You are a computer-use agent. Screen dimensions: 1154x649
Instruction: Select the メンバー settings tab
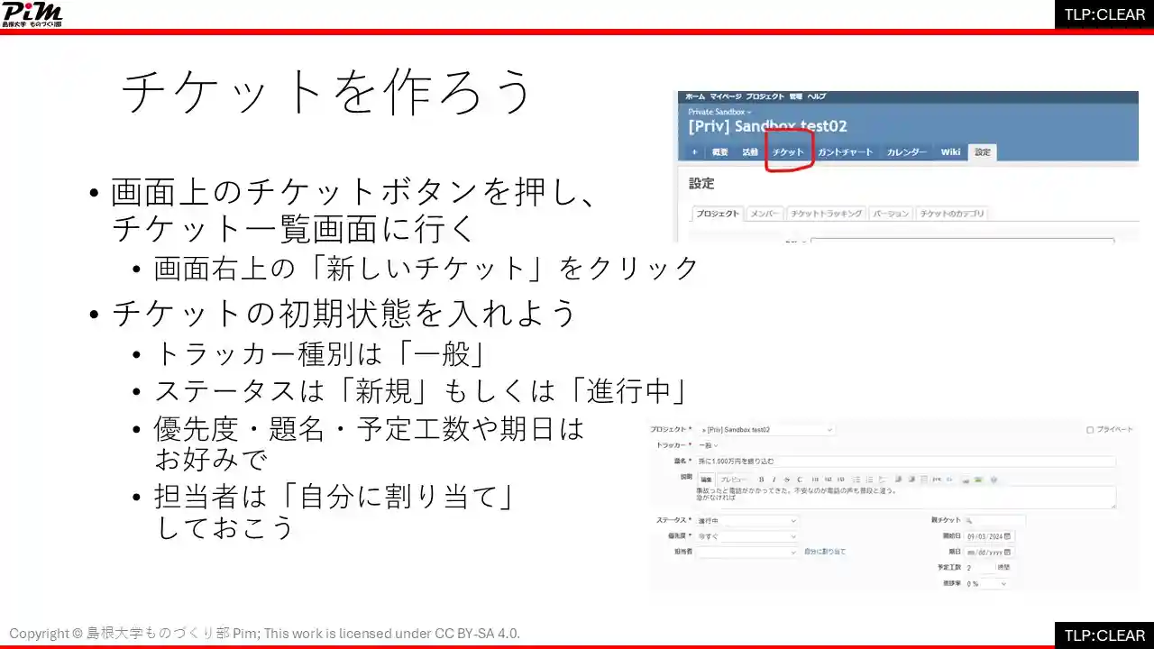coord(765,214)
